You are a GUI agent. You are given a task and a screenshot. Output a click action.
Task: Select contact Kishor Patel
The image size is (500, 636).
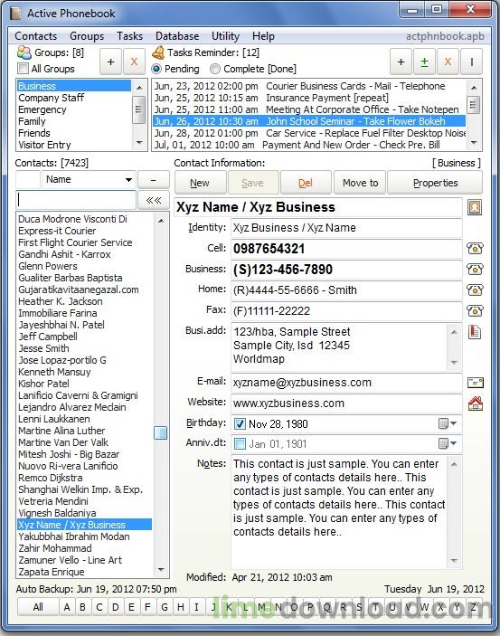pos(85,384)
